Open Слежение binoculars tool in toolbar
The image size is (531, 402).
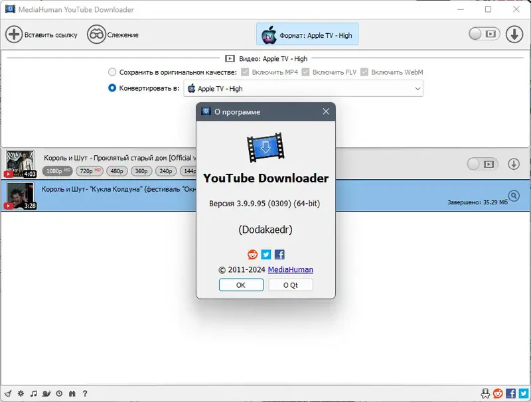click(96, 34)
